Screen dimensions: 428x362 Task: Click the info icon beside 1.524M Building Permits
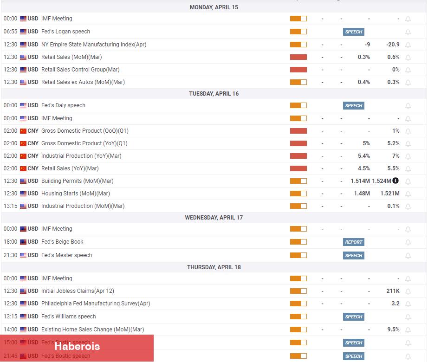[395, 181]
